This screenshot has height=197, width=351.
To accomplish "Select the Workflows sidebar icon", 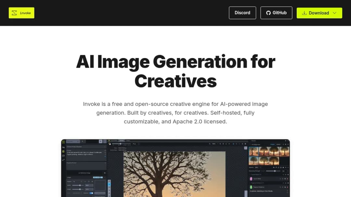I will [x=63, y=160].
